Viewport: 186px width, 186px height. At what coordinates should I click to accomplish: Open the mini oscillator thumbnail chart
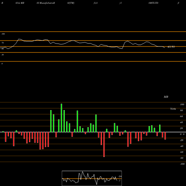coord(92,178)
